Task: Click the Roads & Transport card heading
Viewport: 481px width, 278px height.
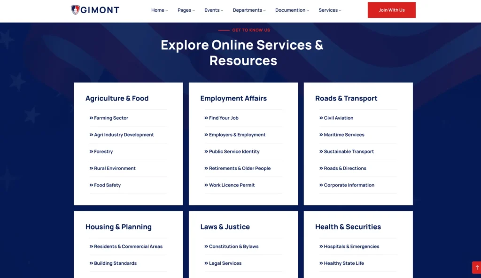Action: point(346,99)
